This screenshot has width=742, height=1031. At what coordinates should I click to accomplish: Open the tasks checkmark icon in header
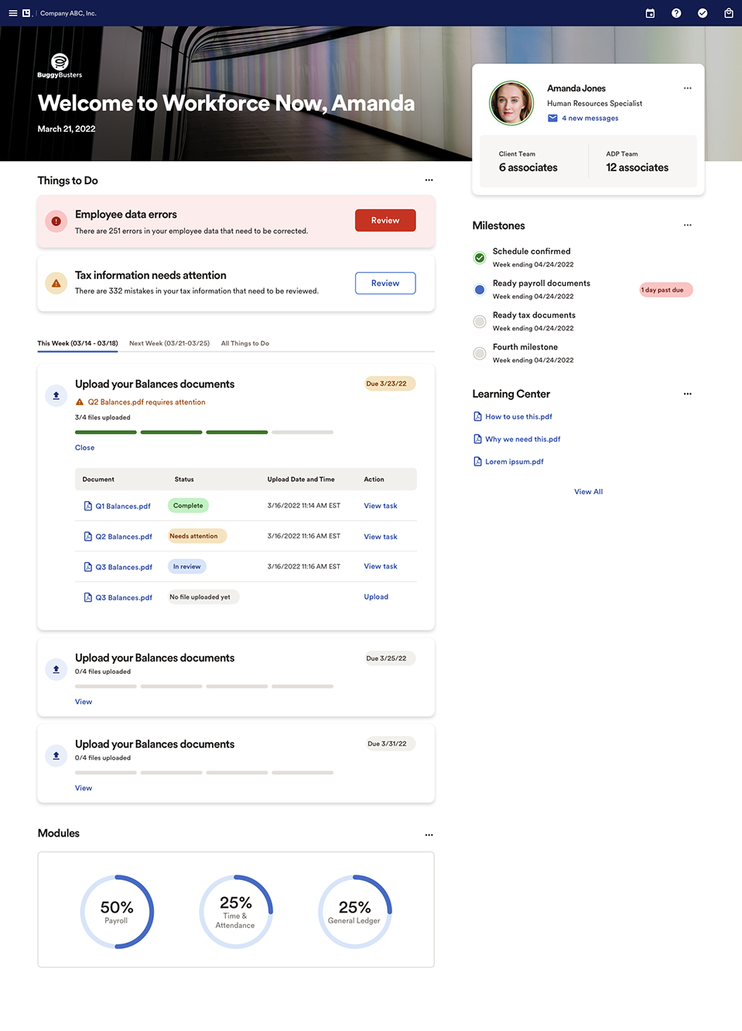[x=703, y=13]
